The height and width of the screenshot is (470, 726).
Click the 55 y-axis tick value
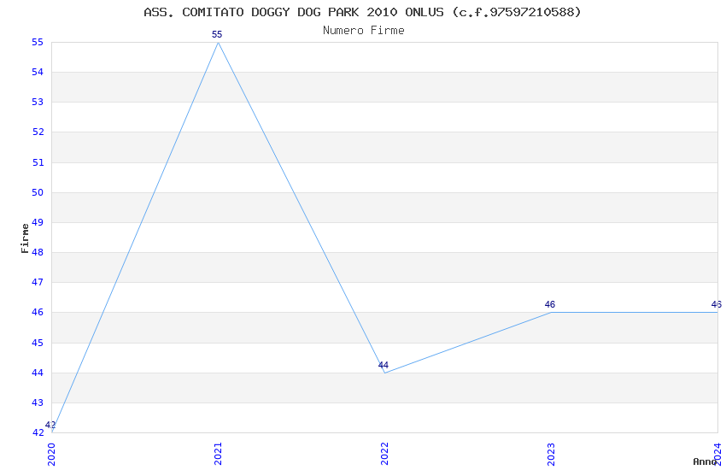pyautogui.click(x=38, y=42)
